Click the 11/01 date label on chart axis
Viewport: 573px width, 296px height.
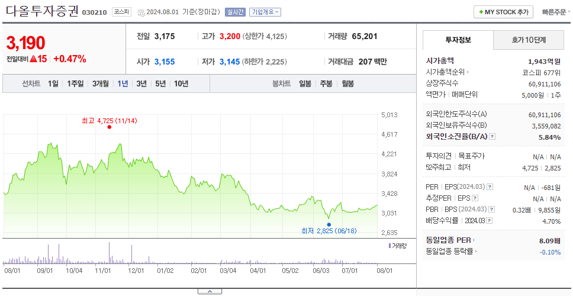[102, 271]
